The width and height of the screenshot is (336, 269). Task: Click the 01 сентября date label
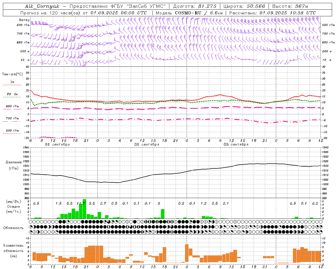coord(57,144)
